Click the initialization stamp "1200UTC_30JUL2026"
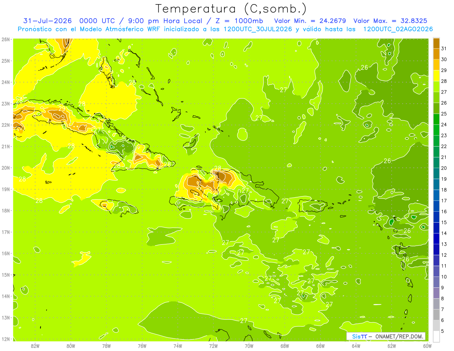The width and height of the screenshot is (454, 351). tap(258, 29)
